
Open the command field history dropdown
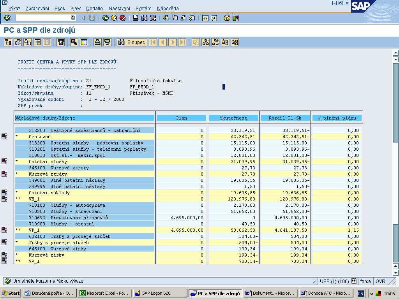tap(73, 18)
